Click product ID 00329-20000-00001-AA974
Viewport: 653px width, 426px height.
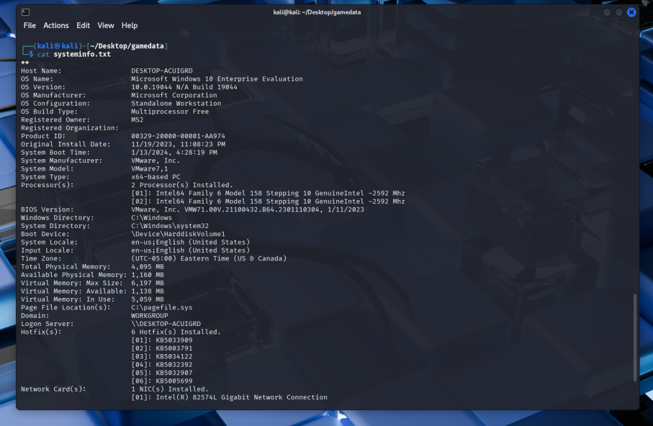click(x=179, y=136)
